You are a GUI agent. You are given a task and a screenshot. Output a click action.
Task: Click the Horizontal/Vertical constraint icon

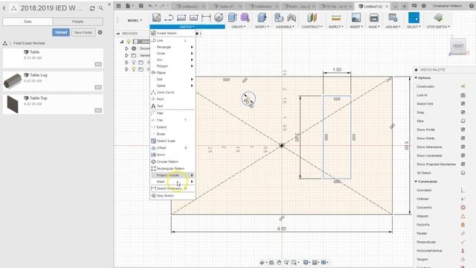(x=463, y=251)
